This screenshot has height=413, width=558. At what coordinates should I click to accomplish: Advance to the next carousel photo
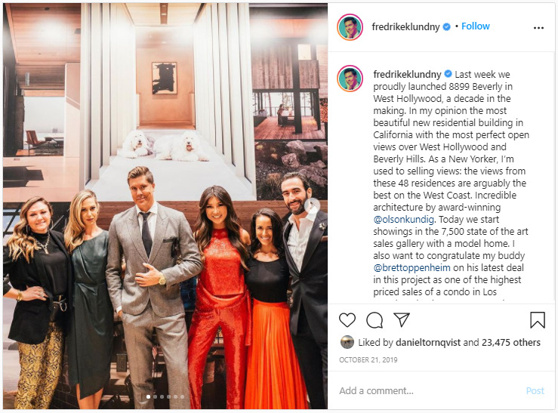pos(313,205)
